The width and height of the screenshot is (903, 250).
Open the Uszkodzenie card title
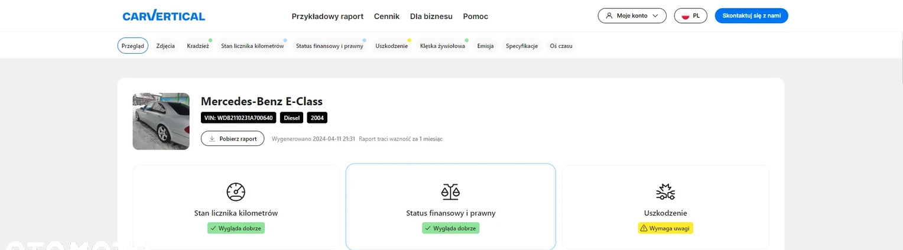pos(665,213)
